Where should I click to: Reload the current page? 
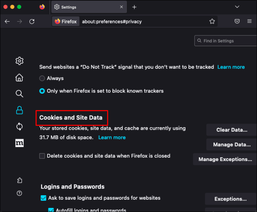32,22
